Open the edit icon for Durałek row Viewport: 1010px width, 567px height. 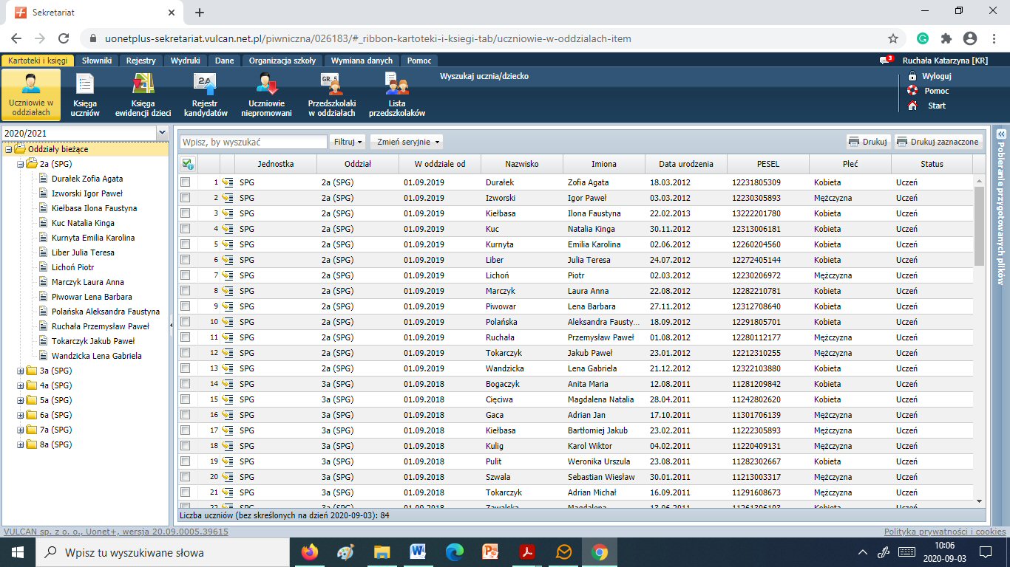228,182
